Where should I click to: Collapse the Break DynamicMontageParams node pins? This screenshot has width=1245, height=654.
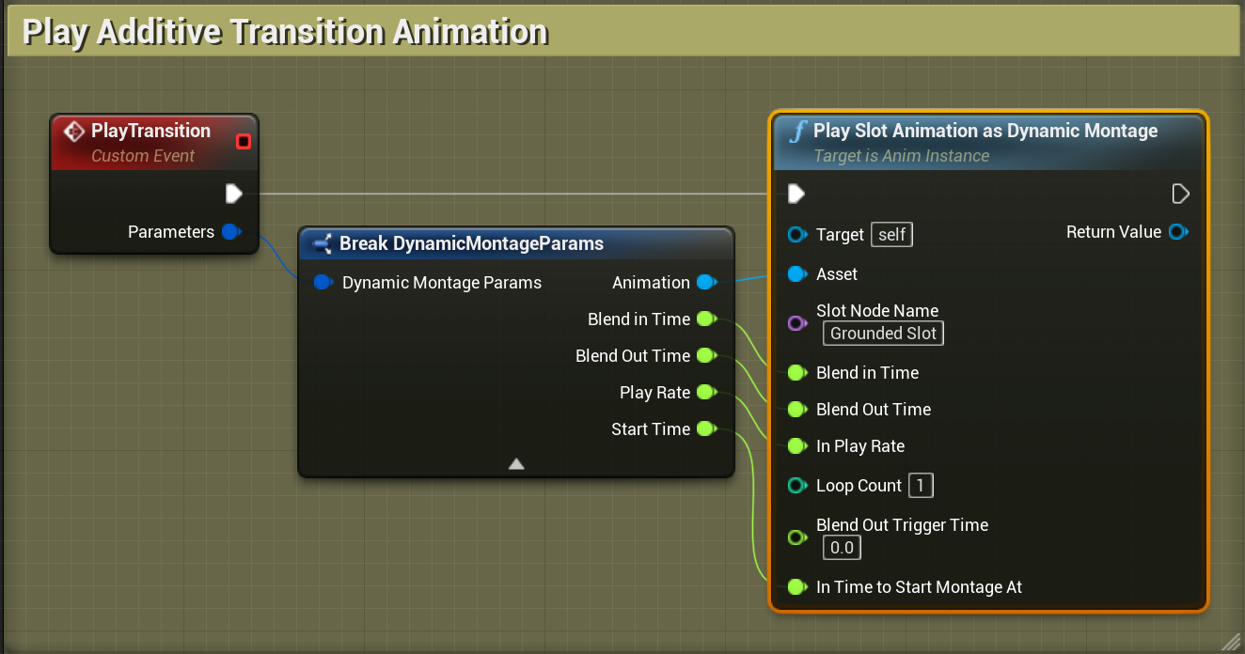[x=516, y=463]
